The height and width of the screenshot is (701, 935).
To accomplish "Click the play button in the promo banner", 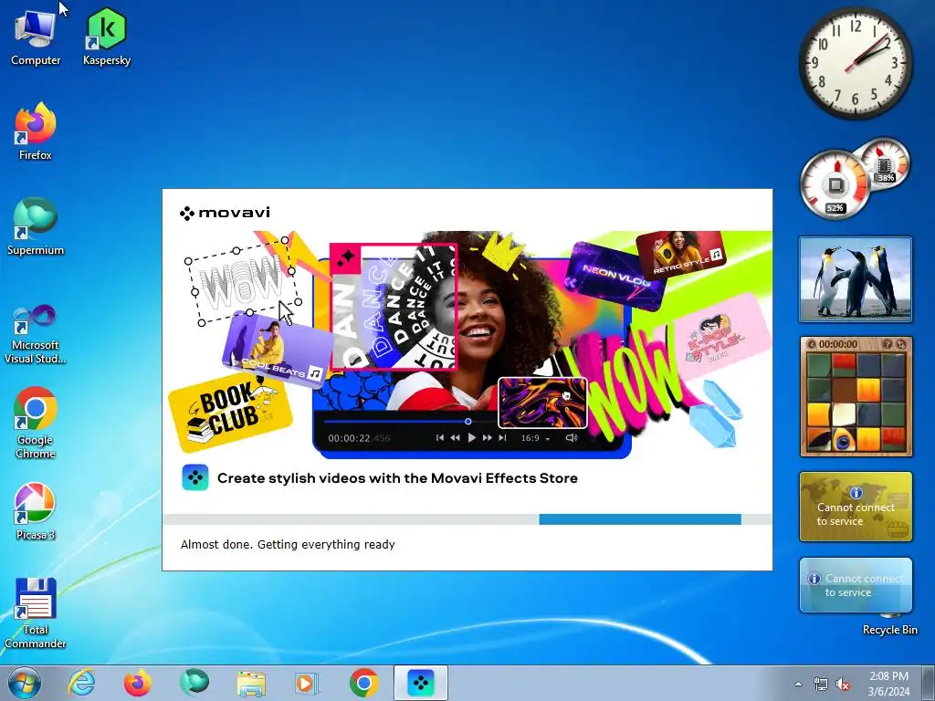I will (x=472, y=437).
